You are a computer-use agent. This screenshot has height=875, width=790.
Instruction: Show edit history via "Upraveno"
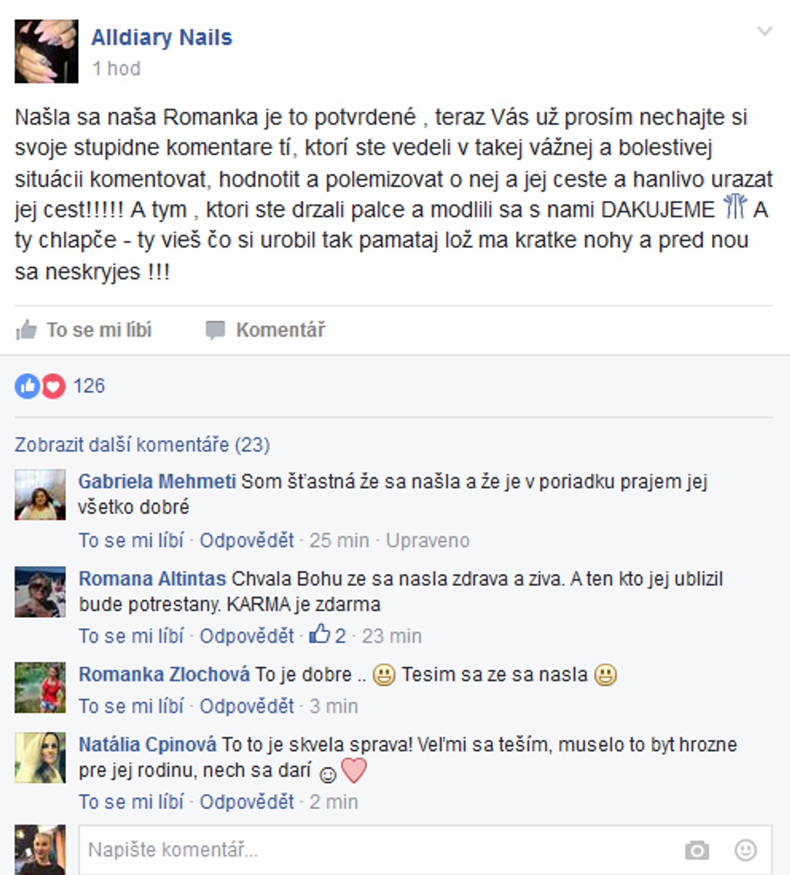click(x=427, y=540)
